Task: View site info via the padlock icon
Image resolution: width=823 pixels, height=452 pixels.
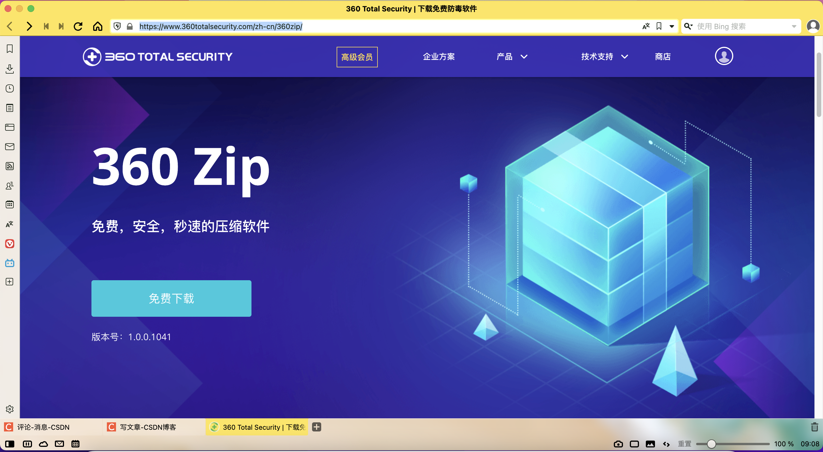Action: coord(130,26)
